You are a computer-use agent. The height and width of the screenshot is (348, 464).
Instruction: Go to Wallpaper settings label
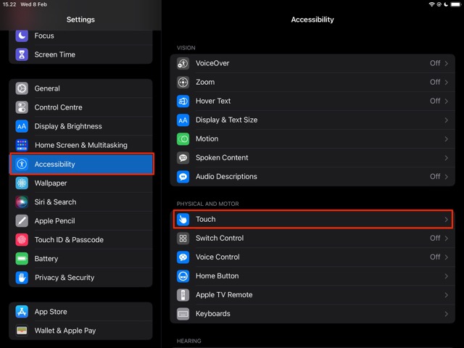51,183
